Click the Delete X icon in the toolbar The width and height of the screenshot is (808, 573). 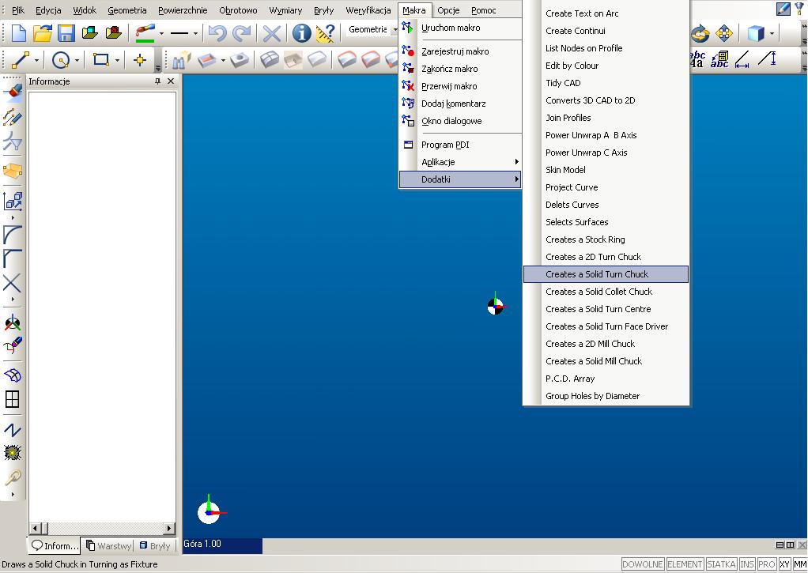[x=271, y=33]
